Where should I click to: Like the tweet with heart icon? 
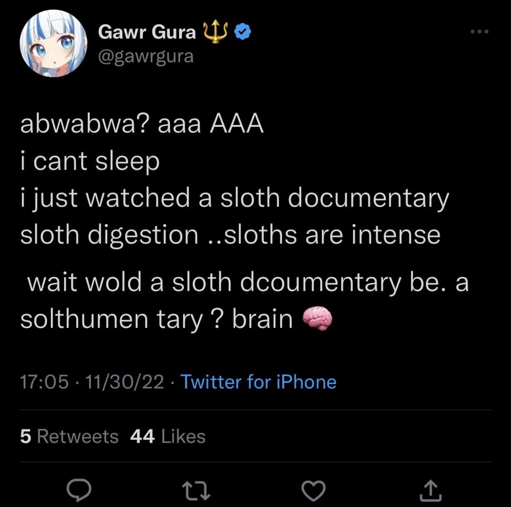click(313, 491)
